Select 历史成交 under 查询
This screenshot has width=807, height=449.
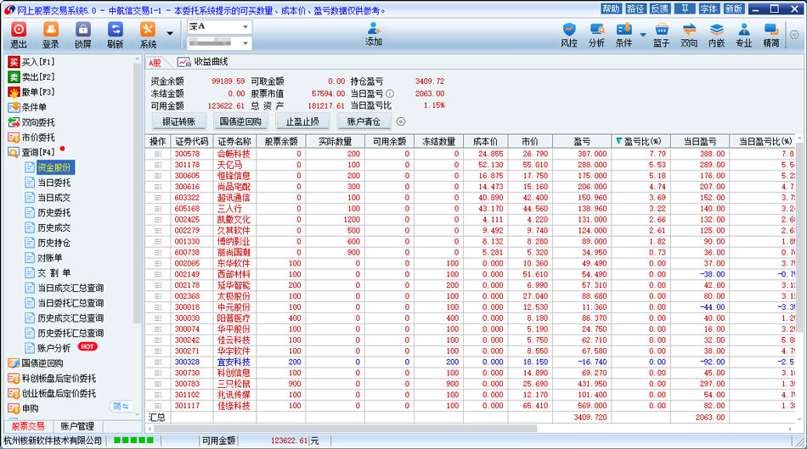coord(48,227)
